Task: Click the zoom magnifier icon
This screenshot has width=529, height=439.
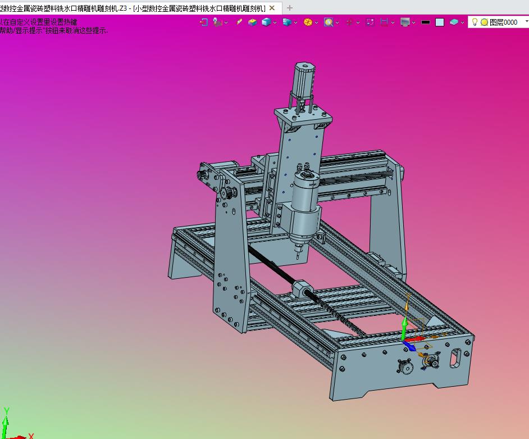Action: coord(329,22)
